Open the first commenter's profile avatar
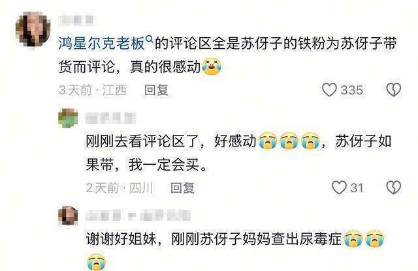 [33, 30]
